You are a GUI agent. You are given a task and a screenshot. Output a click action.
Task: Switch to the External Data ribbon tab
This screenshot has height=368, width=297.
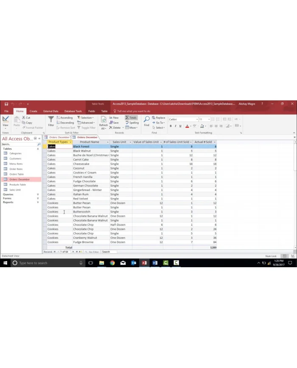tap(51, 111)
